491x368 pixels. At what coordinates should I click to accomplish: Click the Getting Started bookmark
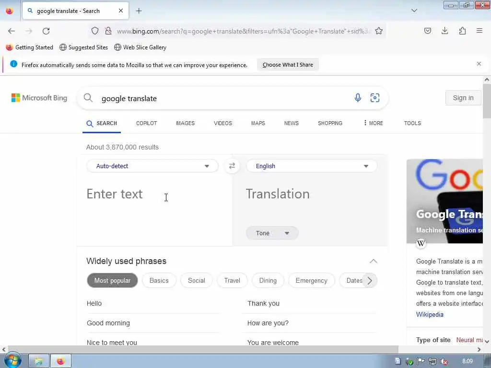pyautogui.click(x=29, y=47)
